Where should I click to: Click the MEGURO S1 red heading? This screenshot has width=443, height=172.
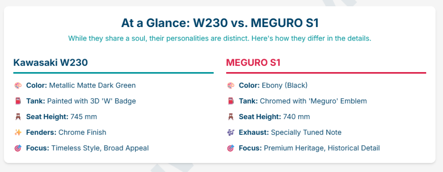(253, 63)
